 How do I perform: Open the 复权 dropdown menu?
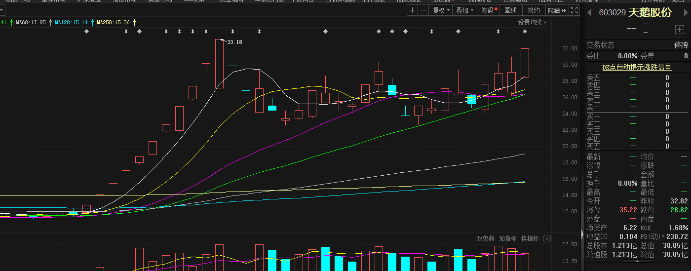pyautogui.click(x=441, y=10)
